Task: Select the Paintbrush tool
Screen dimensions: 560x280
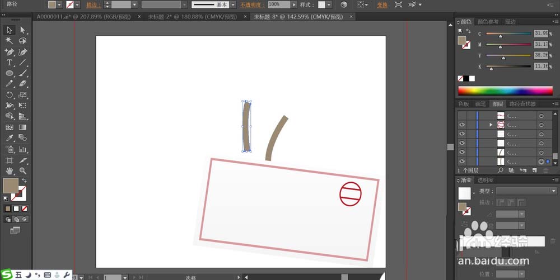Action: 22,73
